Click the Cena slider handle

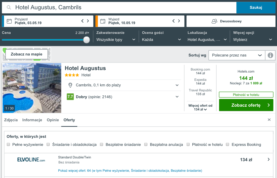[87, 40]
